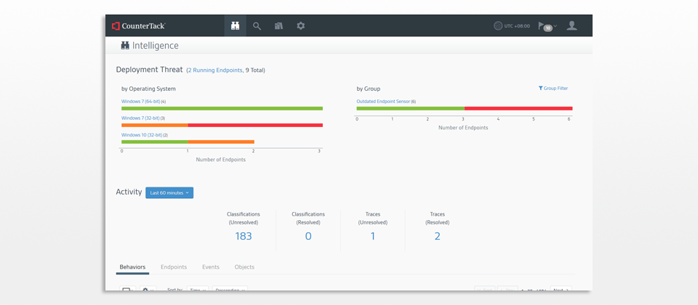Image resolution: width=698 pixels, height=305 pixels.
Task: Click red segment of Outdated Endpoint Sensor bar
Action: pos(518,109)
